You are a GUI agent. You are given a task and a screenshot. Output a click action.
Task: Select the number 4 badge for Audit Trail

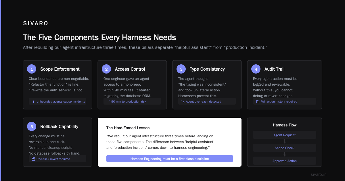256,69
